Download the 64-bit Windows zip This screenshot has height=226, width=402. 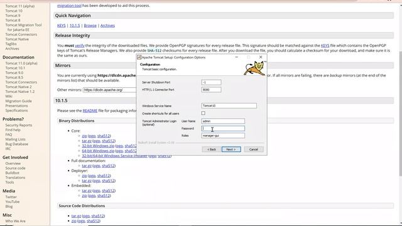coord(98,151)
